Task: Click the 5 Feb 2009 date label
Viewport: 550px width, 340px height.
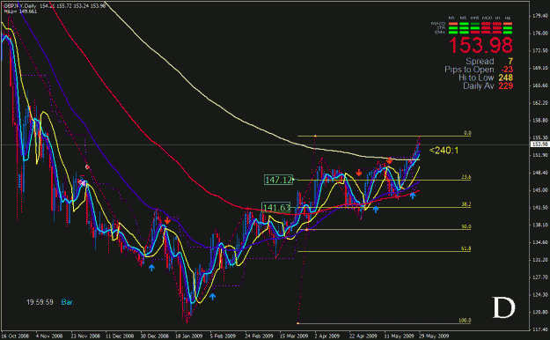Action: pos(224,336)
